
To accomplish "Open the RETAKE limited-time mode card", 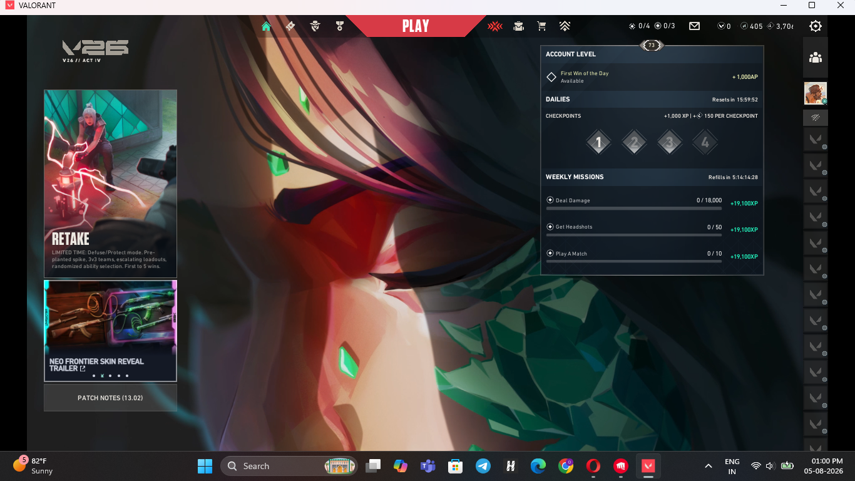I will (110, 184).
